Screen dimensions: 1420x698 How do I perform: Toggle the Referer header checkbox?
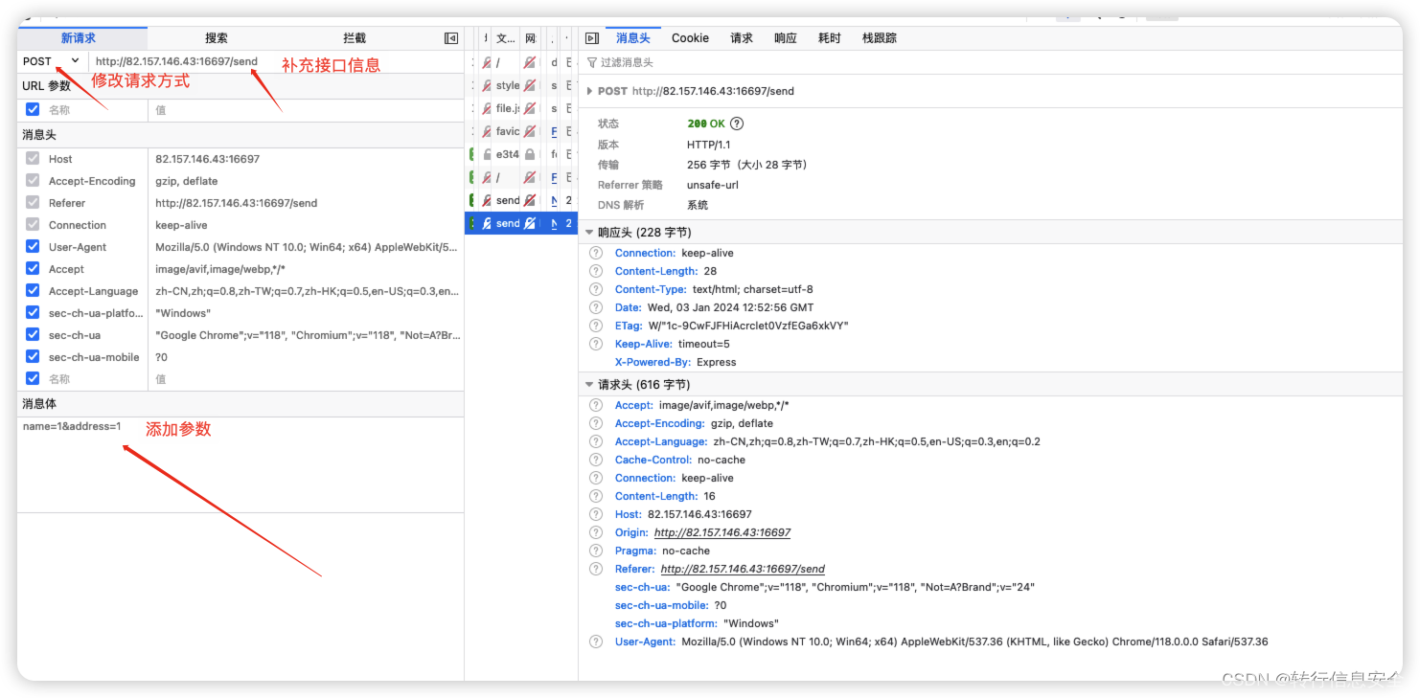click(x=33, y=203)
